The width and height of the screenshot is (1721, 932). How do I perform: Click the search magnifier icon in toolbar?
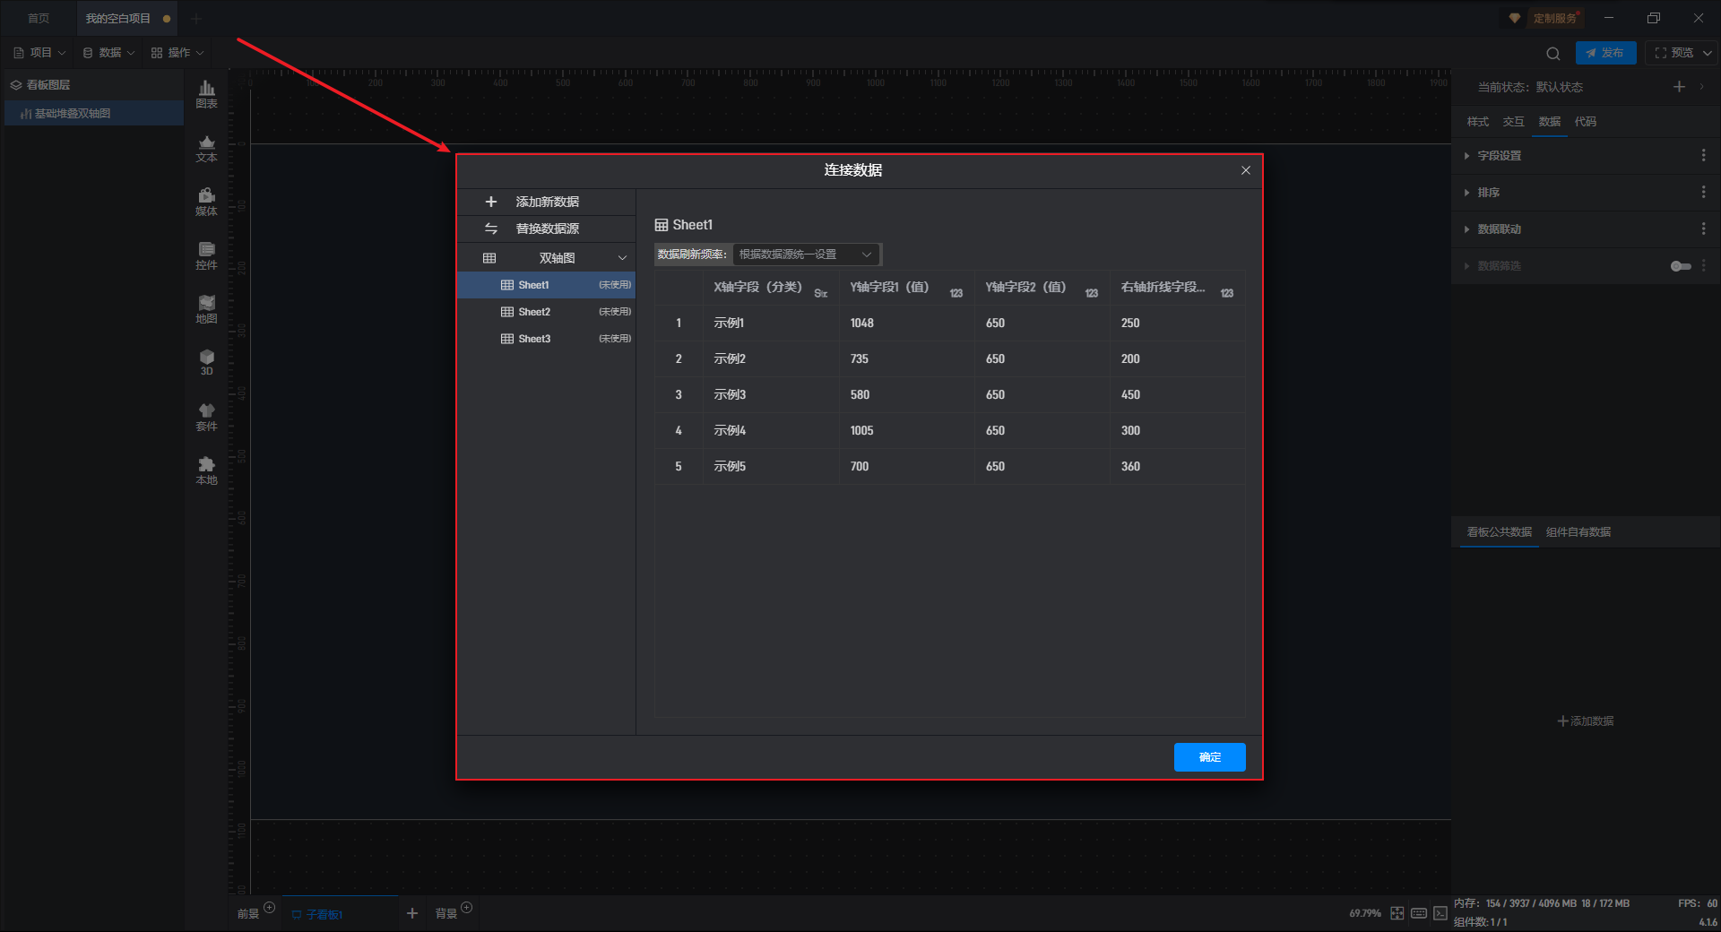pyautogui.click(x=1553, y=53)
